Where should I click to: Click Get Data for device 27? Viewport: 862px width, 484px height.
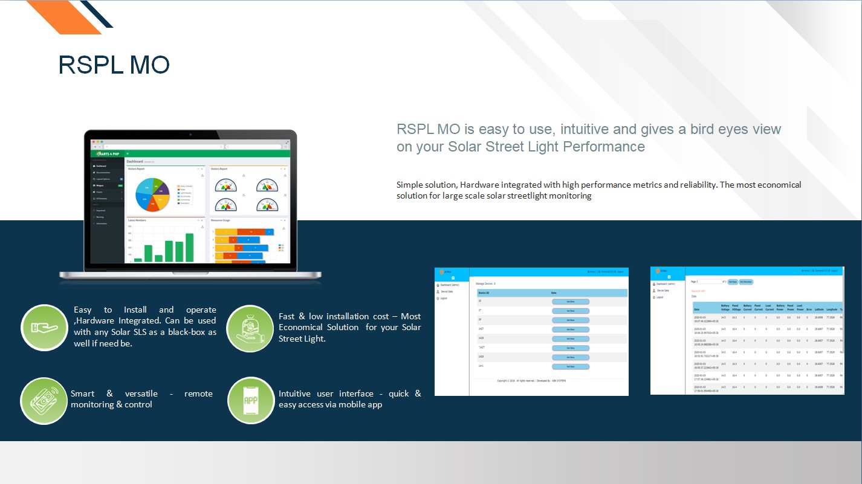point(571,311)
